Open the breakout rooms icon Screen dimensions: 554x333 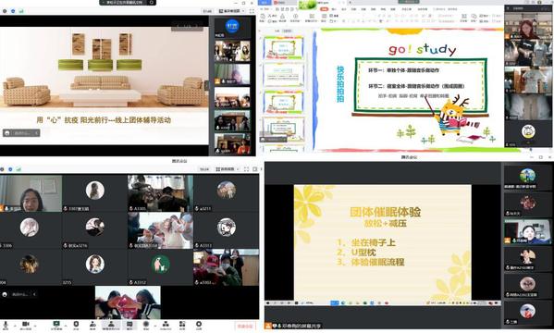[x=166, y=324]
